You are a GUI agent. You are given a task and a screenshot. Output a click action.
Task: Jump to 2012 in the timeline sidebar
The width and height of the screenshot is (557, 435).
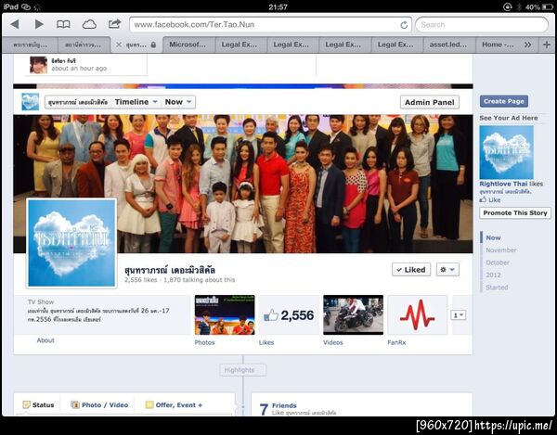tap(494, 275)
